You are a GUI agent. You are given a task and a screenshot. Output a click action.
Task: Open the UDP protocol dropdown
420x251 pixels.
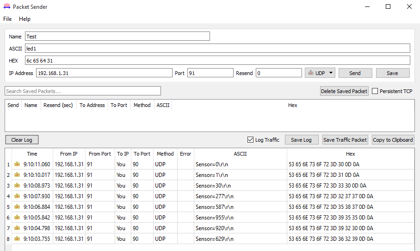coord(320,73)
